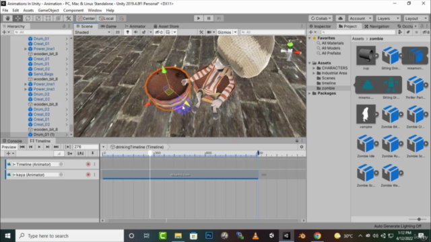The width and height of the screenshot is (431, 242).
Task: Toggle Timeline Preview mode
Action: 9,147
